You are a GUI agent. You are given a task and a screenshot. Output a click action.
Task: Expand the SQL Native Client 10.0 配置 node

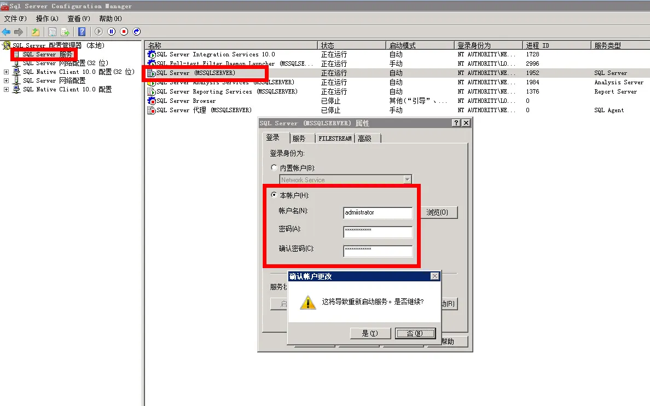(x=6, y=89)
